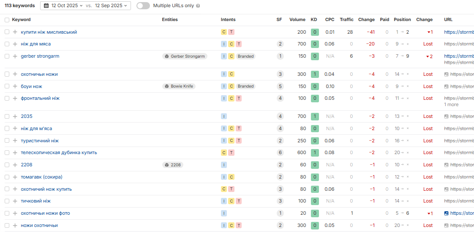The height and width of the screenshot is (232, 474).
Task: Expand охотничьи ножи фото row
Action: click(15, 213)
